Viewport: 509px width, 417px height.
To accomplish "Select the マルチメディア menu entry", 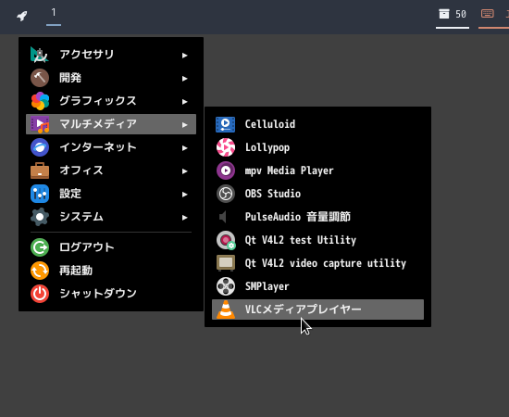I will 111,124.
